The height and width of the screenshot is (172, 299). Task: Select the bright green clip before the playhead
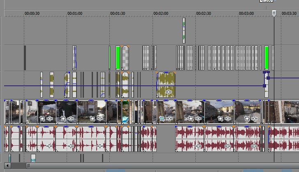(x=267, y=58)
